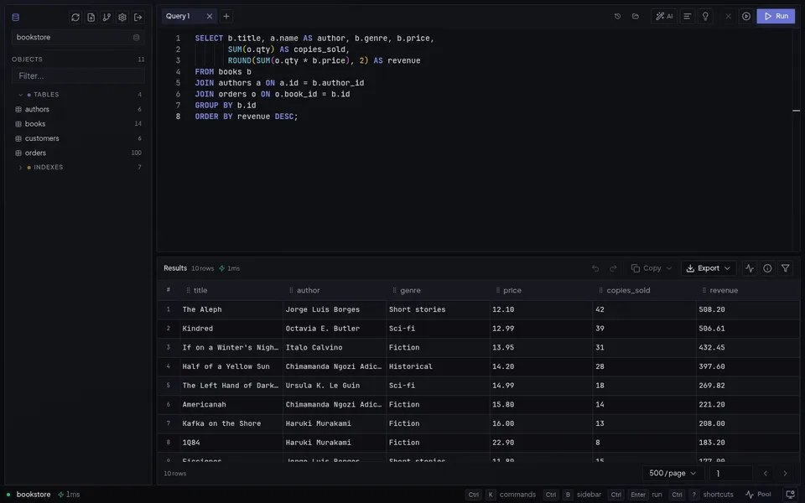Select the 'Americanah' title cell
Screen dimensions: 805x503
(231, 404)
